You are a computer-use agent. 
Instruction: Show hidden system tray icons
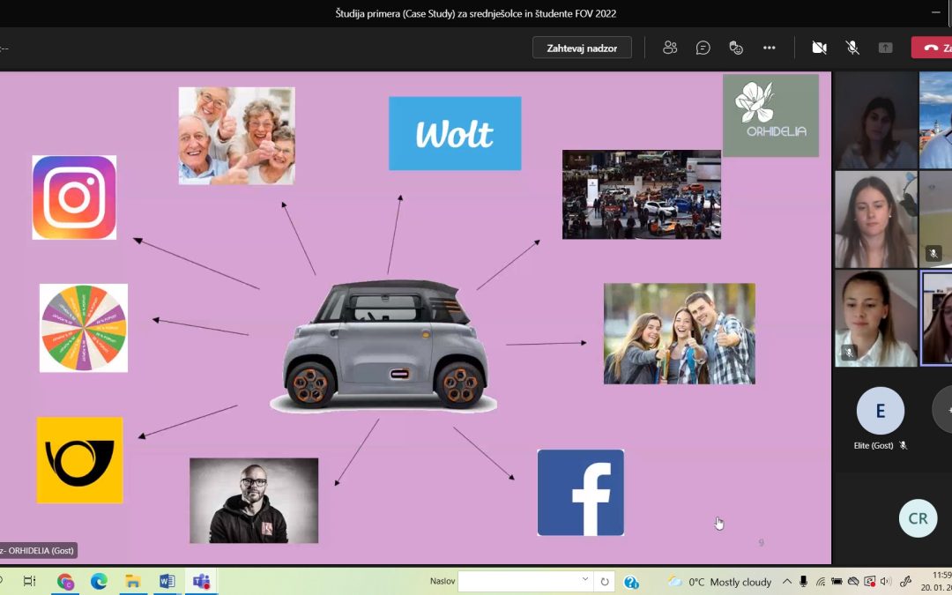click(787, 582)
